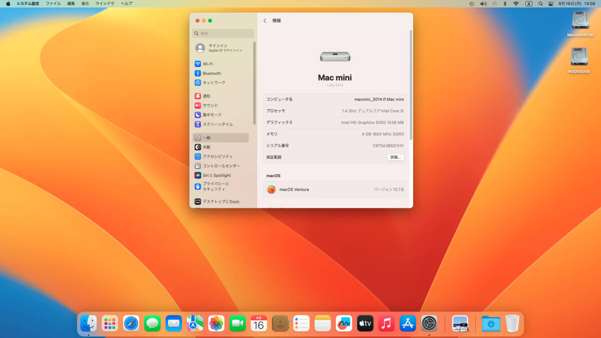Click the computer name macmini_2014 の Mac mini
Screen dimensions: 601x338
tap(379, 99)
